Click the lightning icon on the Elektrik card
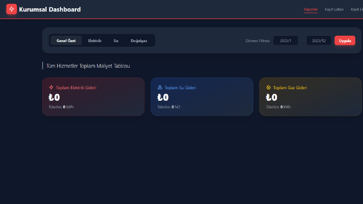363x204 pixels. [51, 87]
